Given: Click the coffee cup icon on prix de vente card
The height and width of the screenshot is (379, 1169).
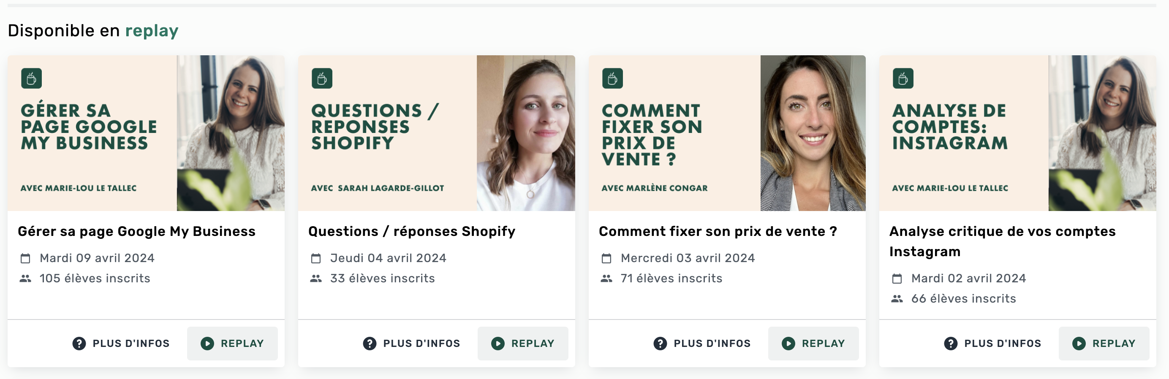Looking at the screenshot, I should (612, 79).
